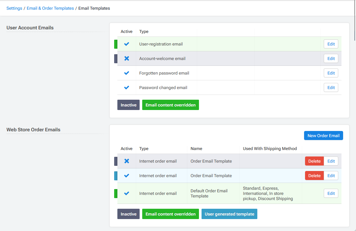This screenshot has width=356, height=231.
Task: Edit the Forgotten password email
Action: coord(331,73)
